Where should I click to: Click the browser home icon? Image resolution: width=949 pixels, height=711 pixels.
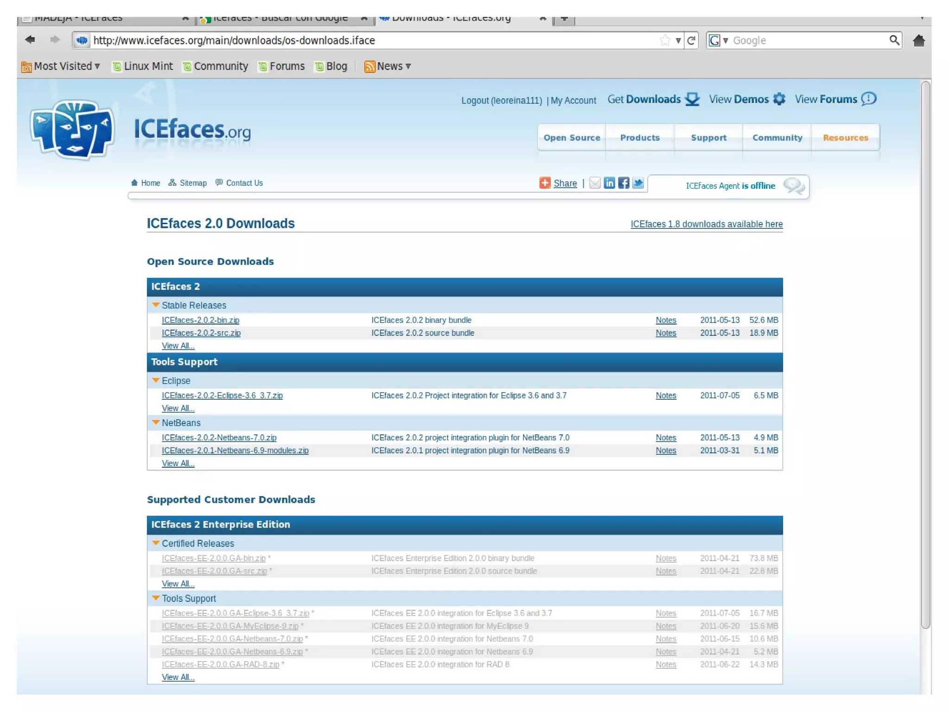point(918,40)
